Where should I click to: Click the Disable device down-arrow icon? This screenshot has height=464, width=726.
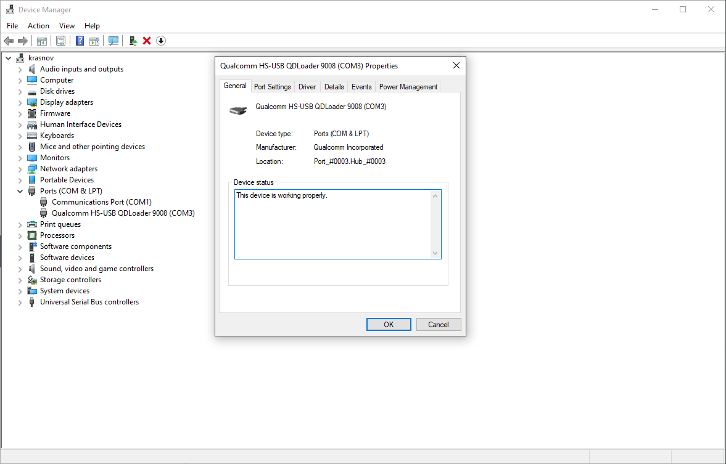[160, 41]
